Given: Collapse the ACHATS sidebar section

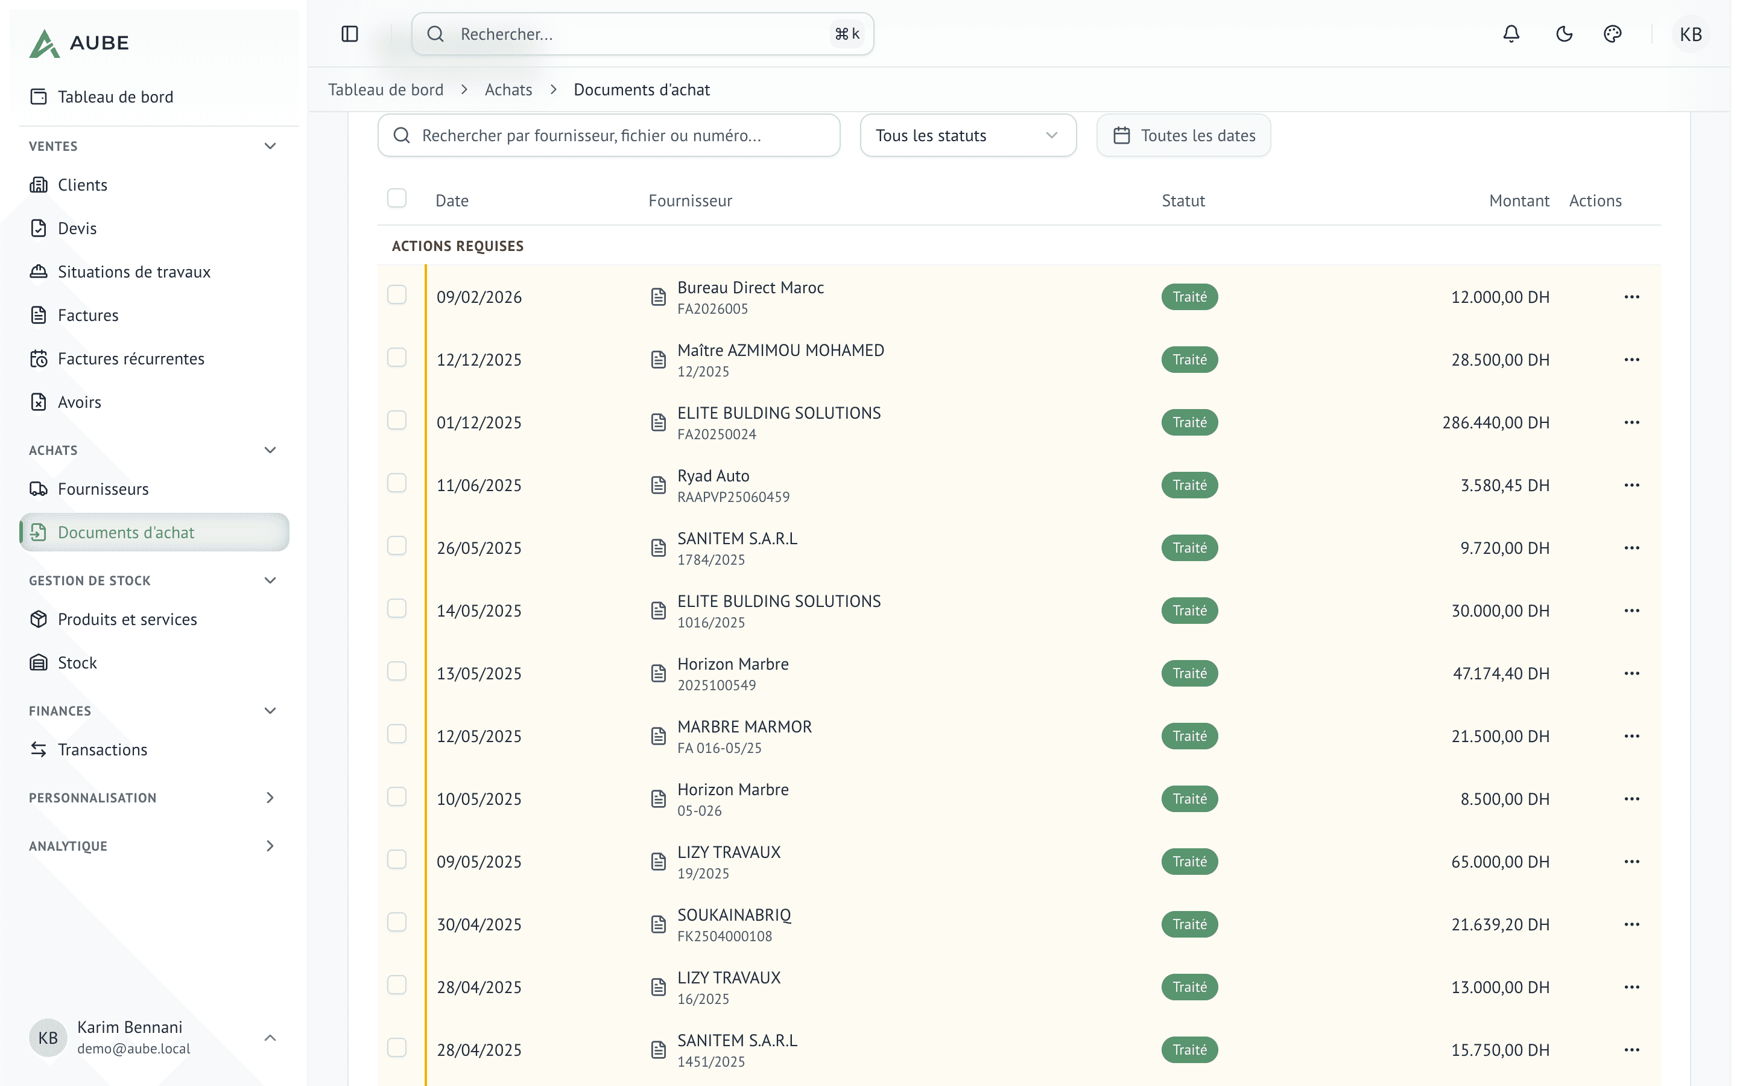Looking at the screenshot, I should click(x=270, y=450).
